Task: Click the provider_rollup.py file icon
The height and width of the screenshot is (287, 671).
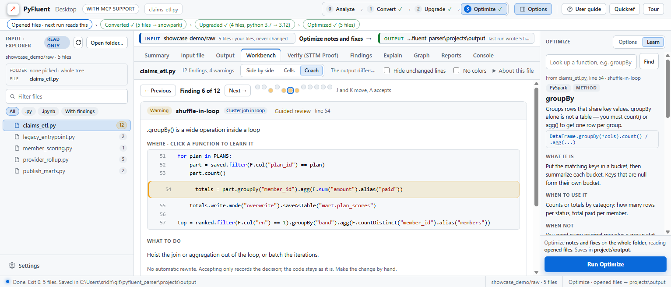Action: tap(17, 159)
